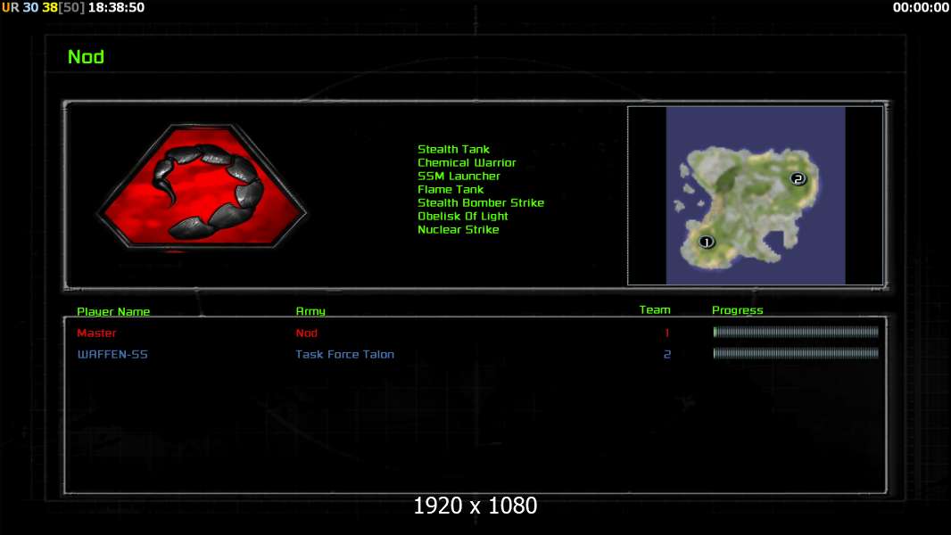
Task: Select start position 1 marker on map
Action: coord(706,243)
